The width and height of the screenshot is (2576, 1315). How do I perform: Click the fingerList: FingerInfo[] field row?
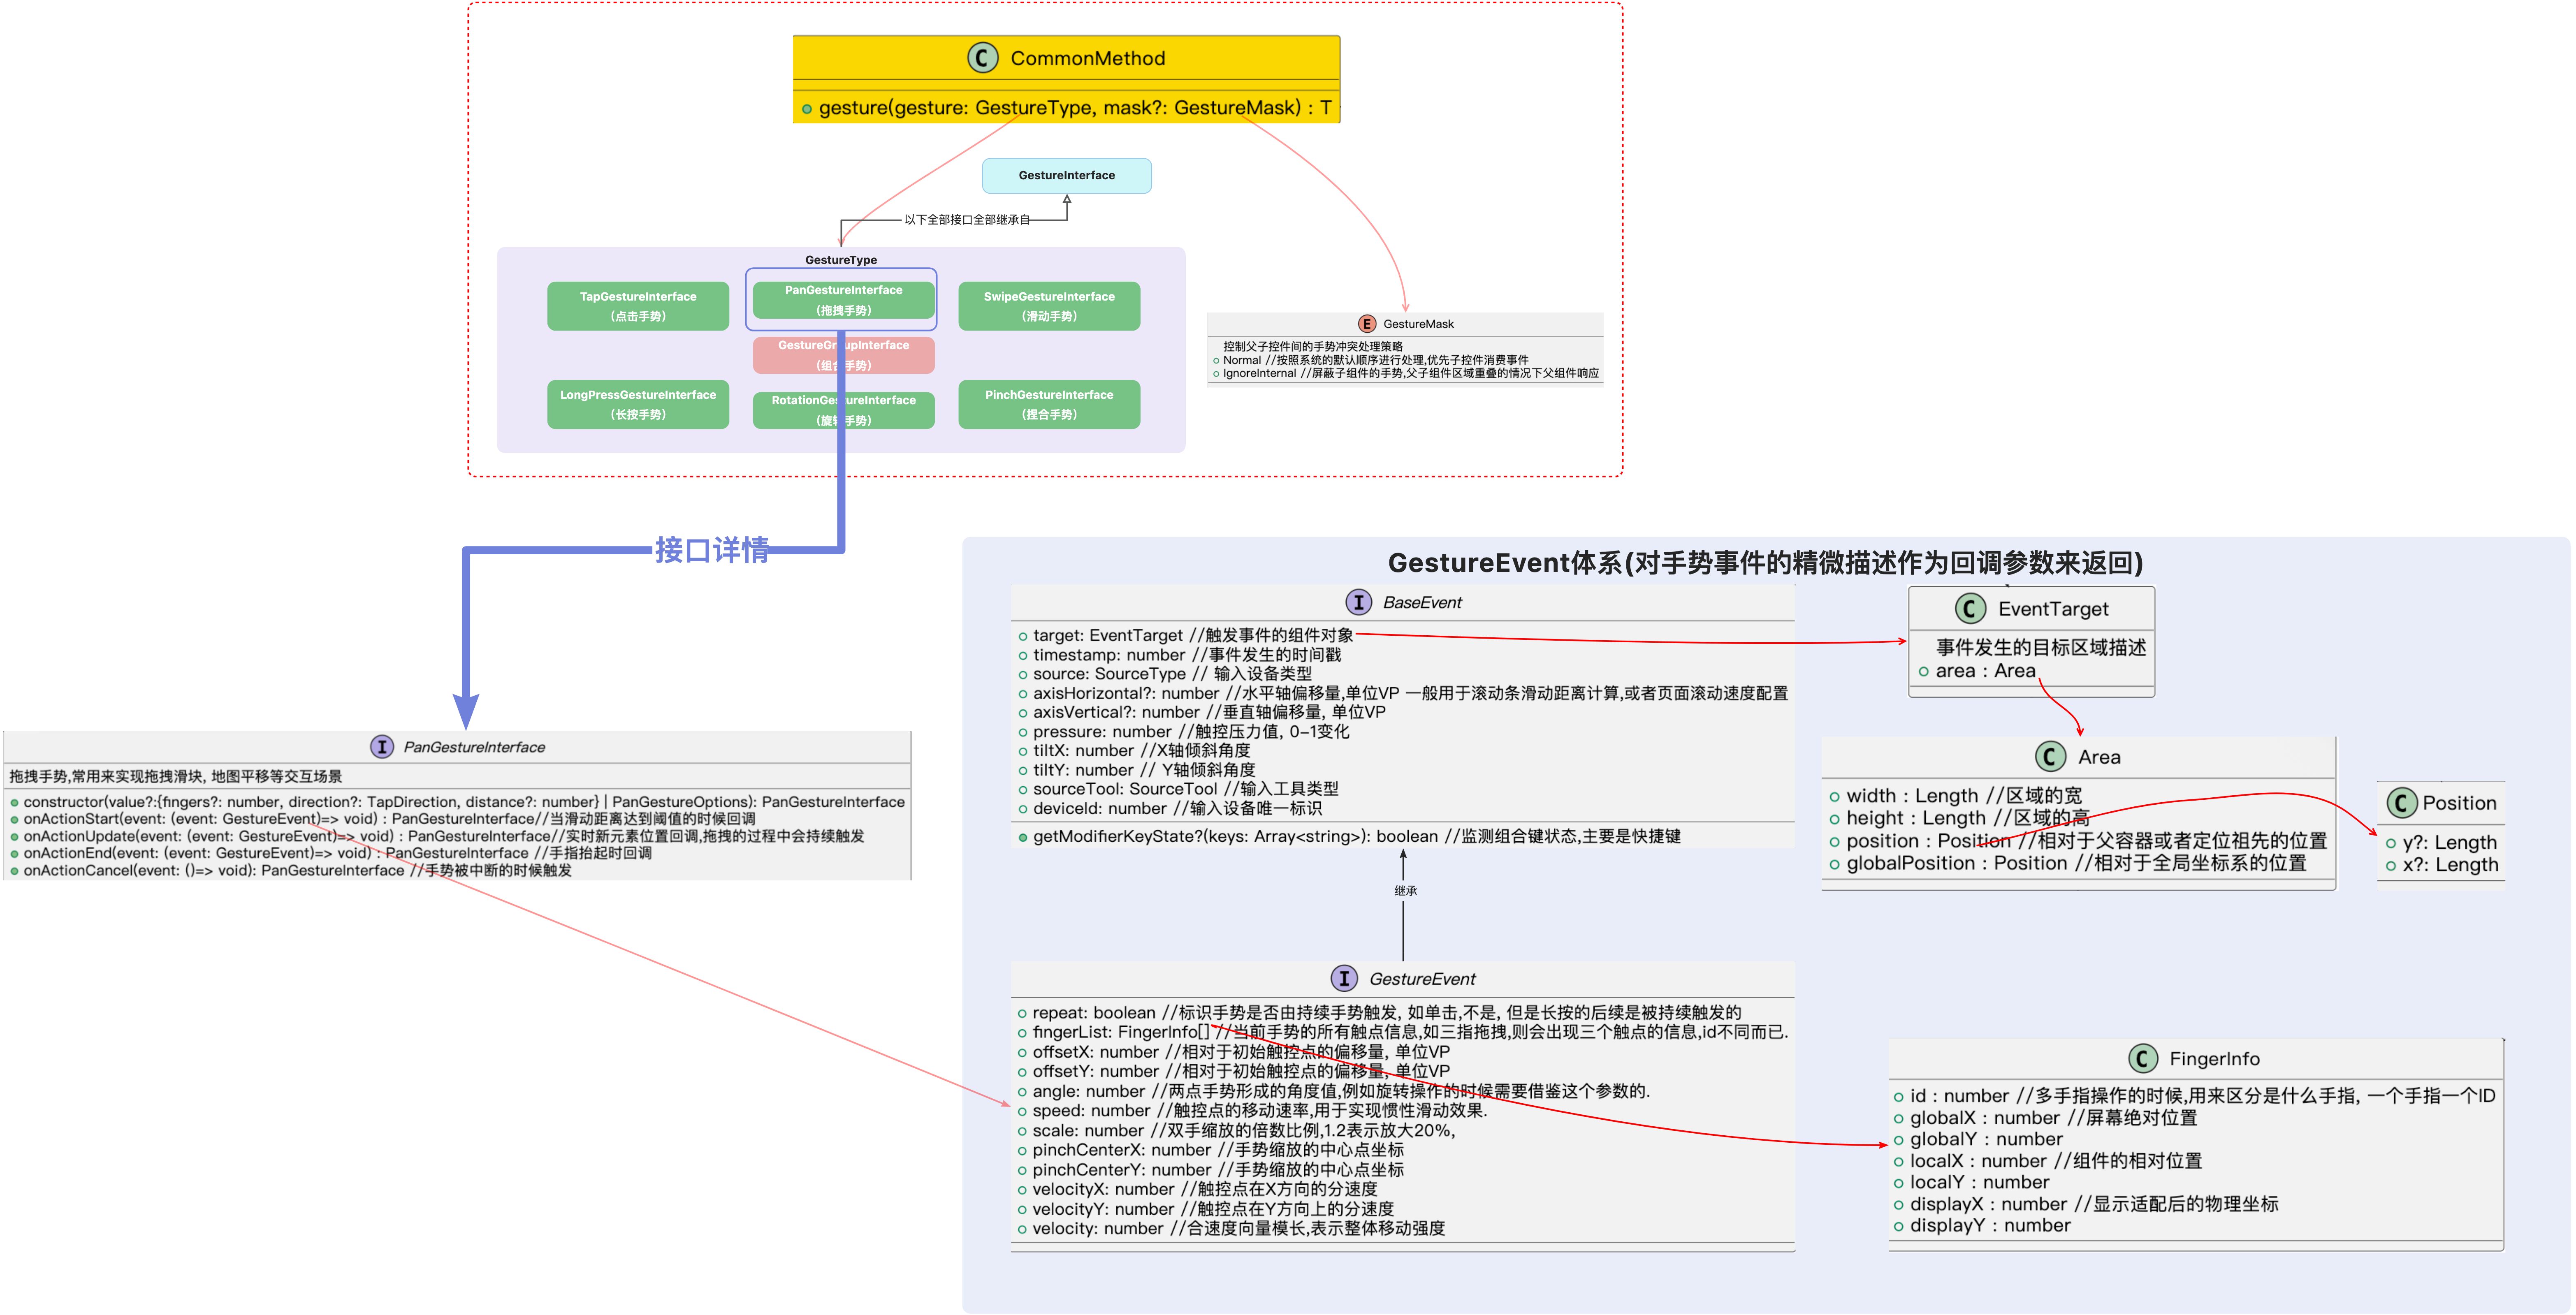(x=1403, y=1032)
